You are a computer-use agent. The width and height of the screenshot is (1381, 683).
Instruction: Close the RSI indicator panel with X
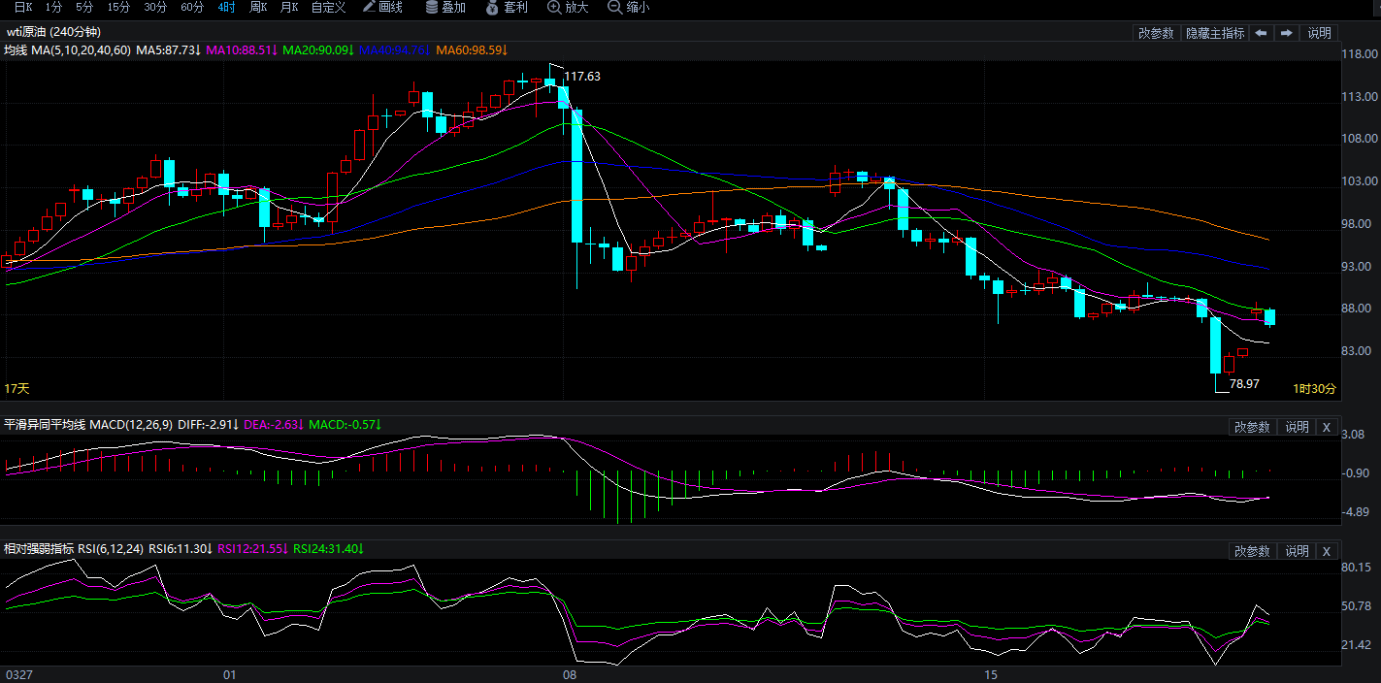tap(1327, 552)
